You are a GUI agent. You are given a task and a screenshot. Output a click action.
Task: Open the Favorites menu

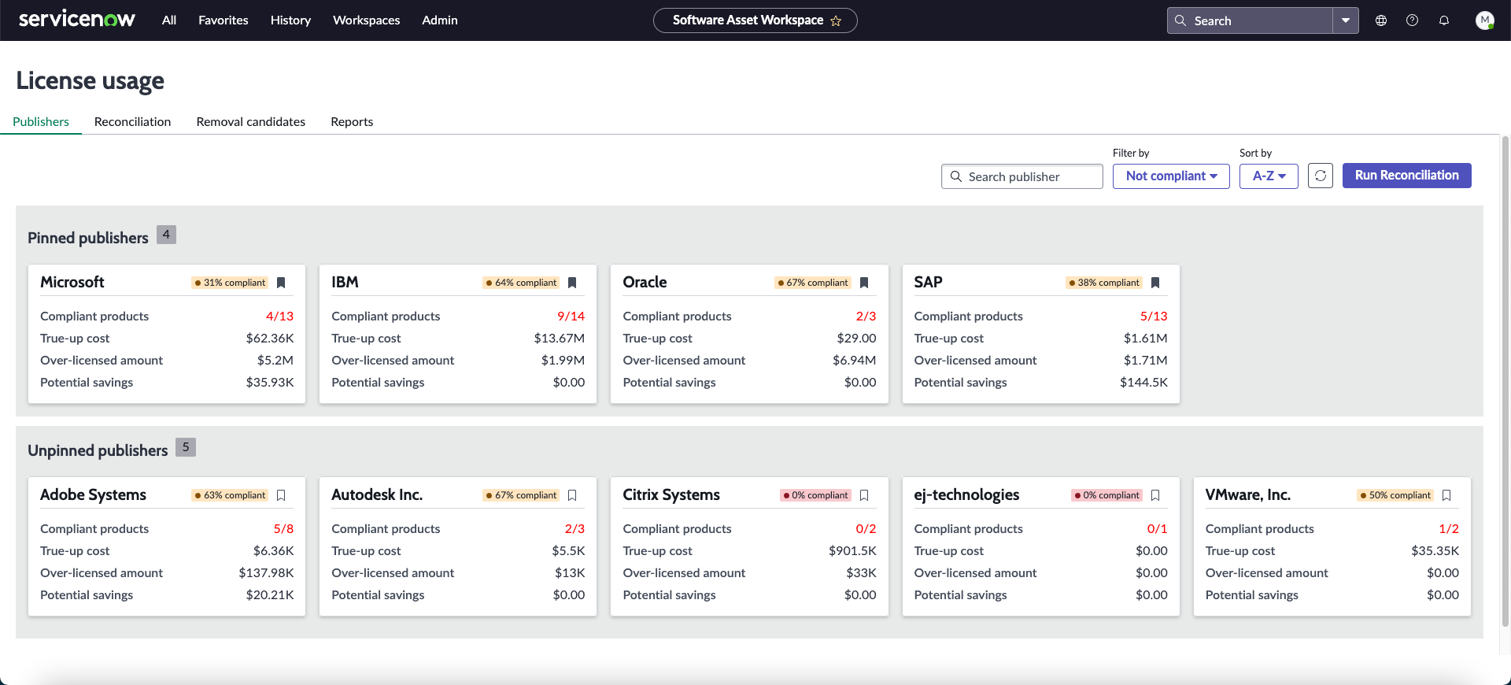[224, 20]
